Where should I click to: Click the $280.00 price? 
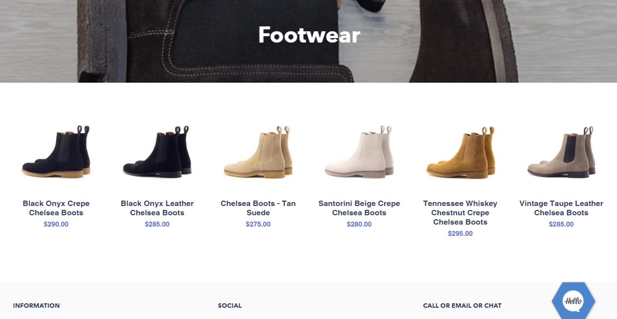(359, 224)
